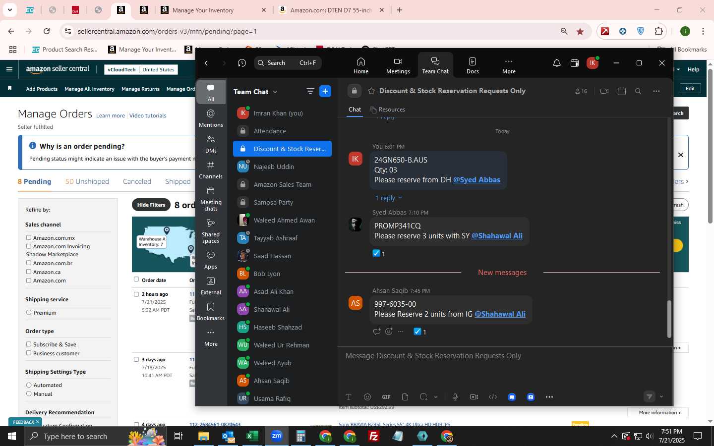Star the Discount & Stock Reservation channel

[x=371, y=91]
